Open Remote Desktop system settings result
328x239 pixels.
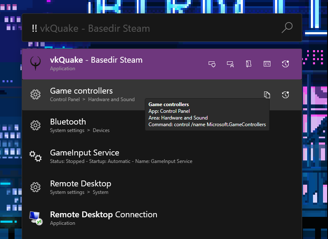click(162, 188)
